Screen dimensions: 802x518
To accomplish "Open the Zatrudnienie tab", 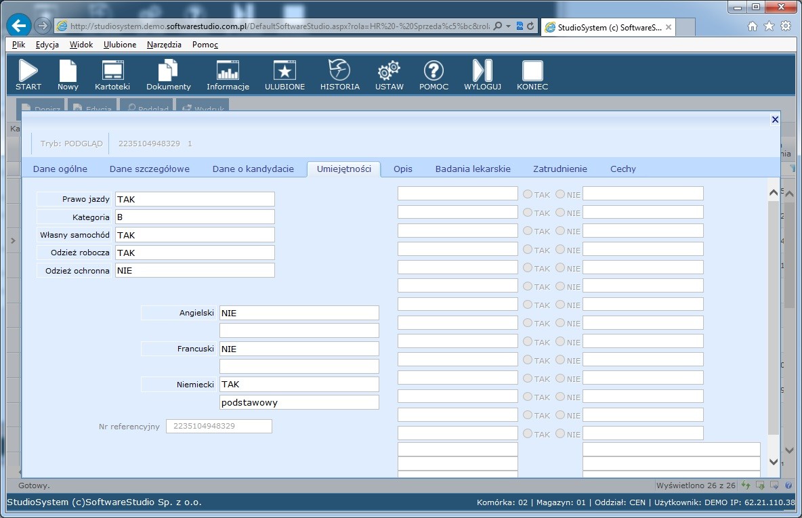I will click(x=560, y=169).
